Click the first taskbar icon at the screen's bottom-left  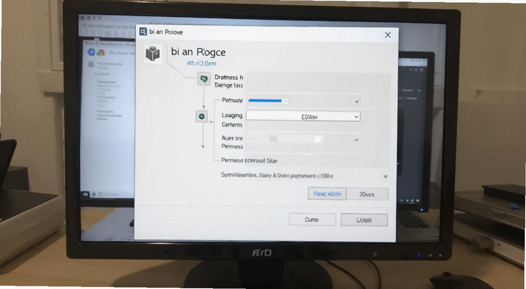[85, 194]
